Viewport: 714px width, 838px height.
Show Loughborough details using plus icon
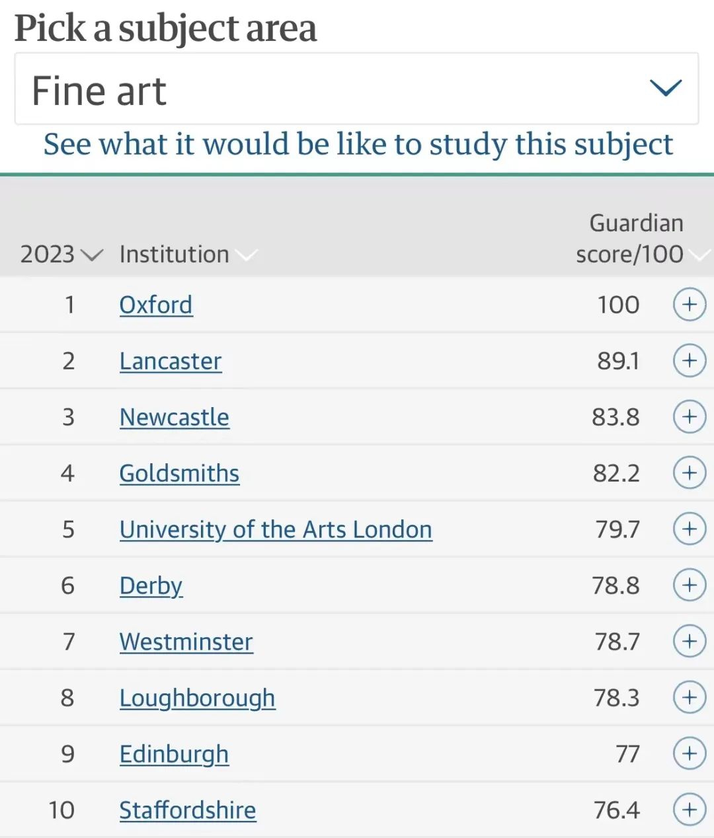(x=690, y=698)
